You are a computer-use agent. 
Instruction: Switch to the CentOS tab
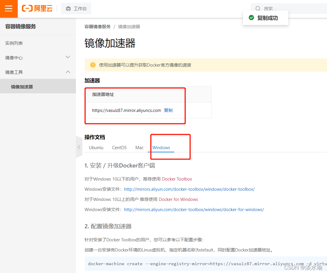[119, 147]
